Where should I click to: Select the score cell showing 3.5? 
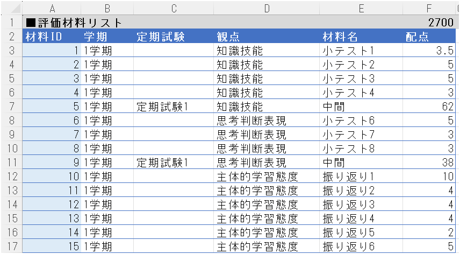pos(429,51)
